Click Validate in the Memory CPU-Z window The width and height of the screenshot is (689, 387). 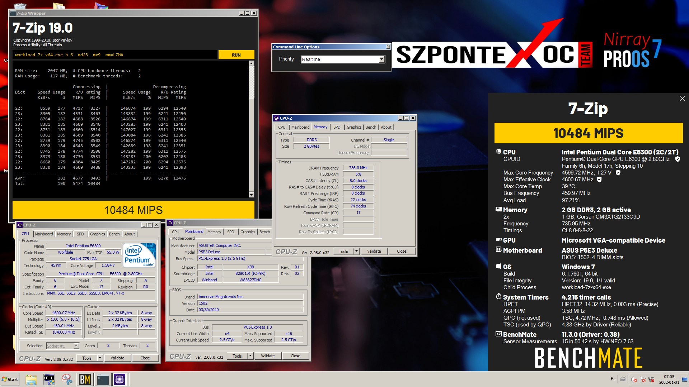coord(374,251)
